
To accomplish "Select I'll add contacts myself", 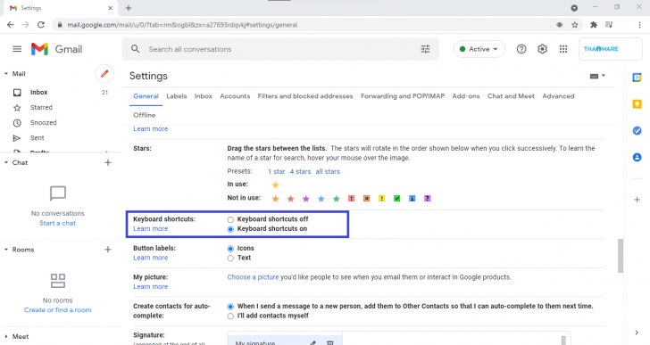I will (x=230, y=316).
